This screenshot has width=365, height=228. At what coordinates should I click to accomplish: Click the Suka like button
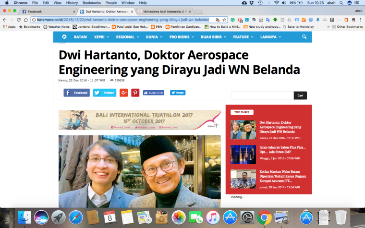153,93
